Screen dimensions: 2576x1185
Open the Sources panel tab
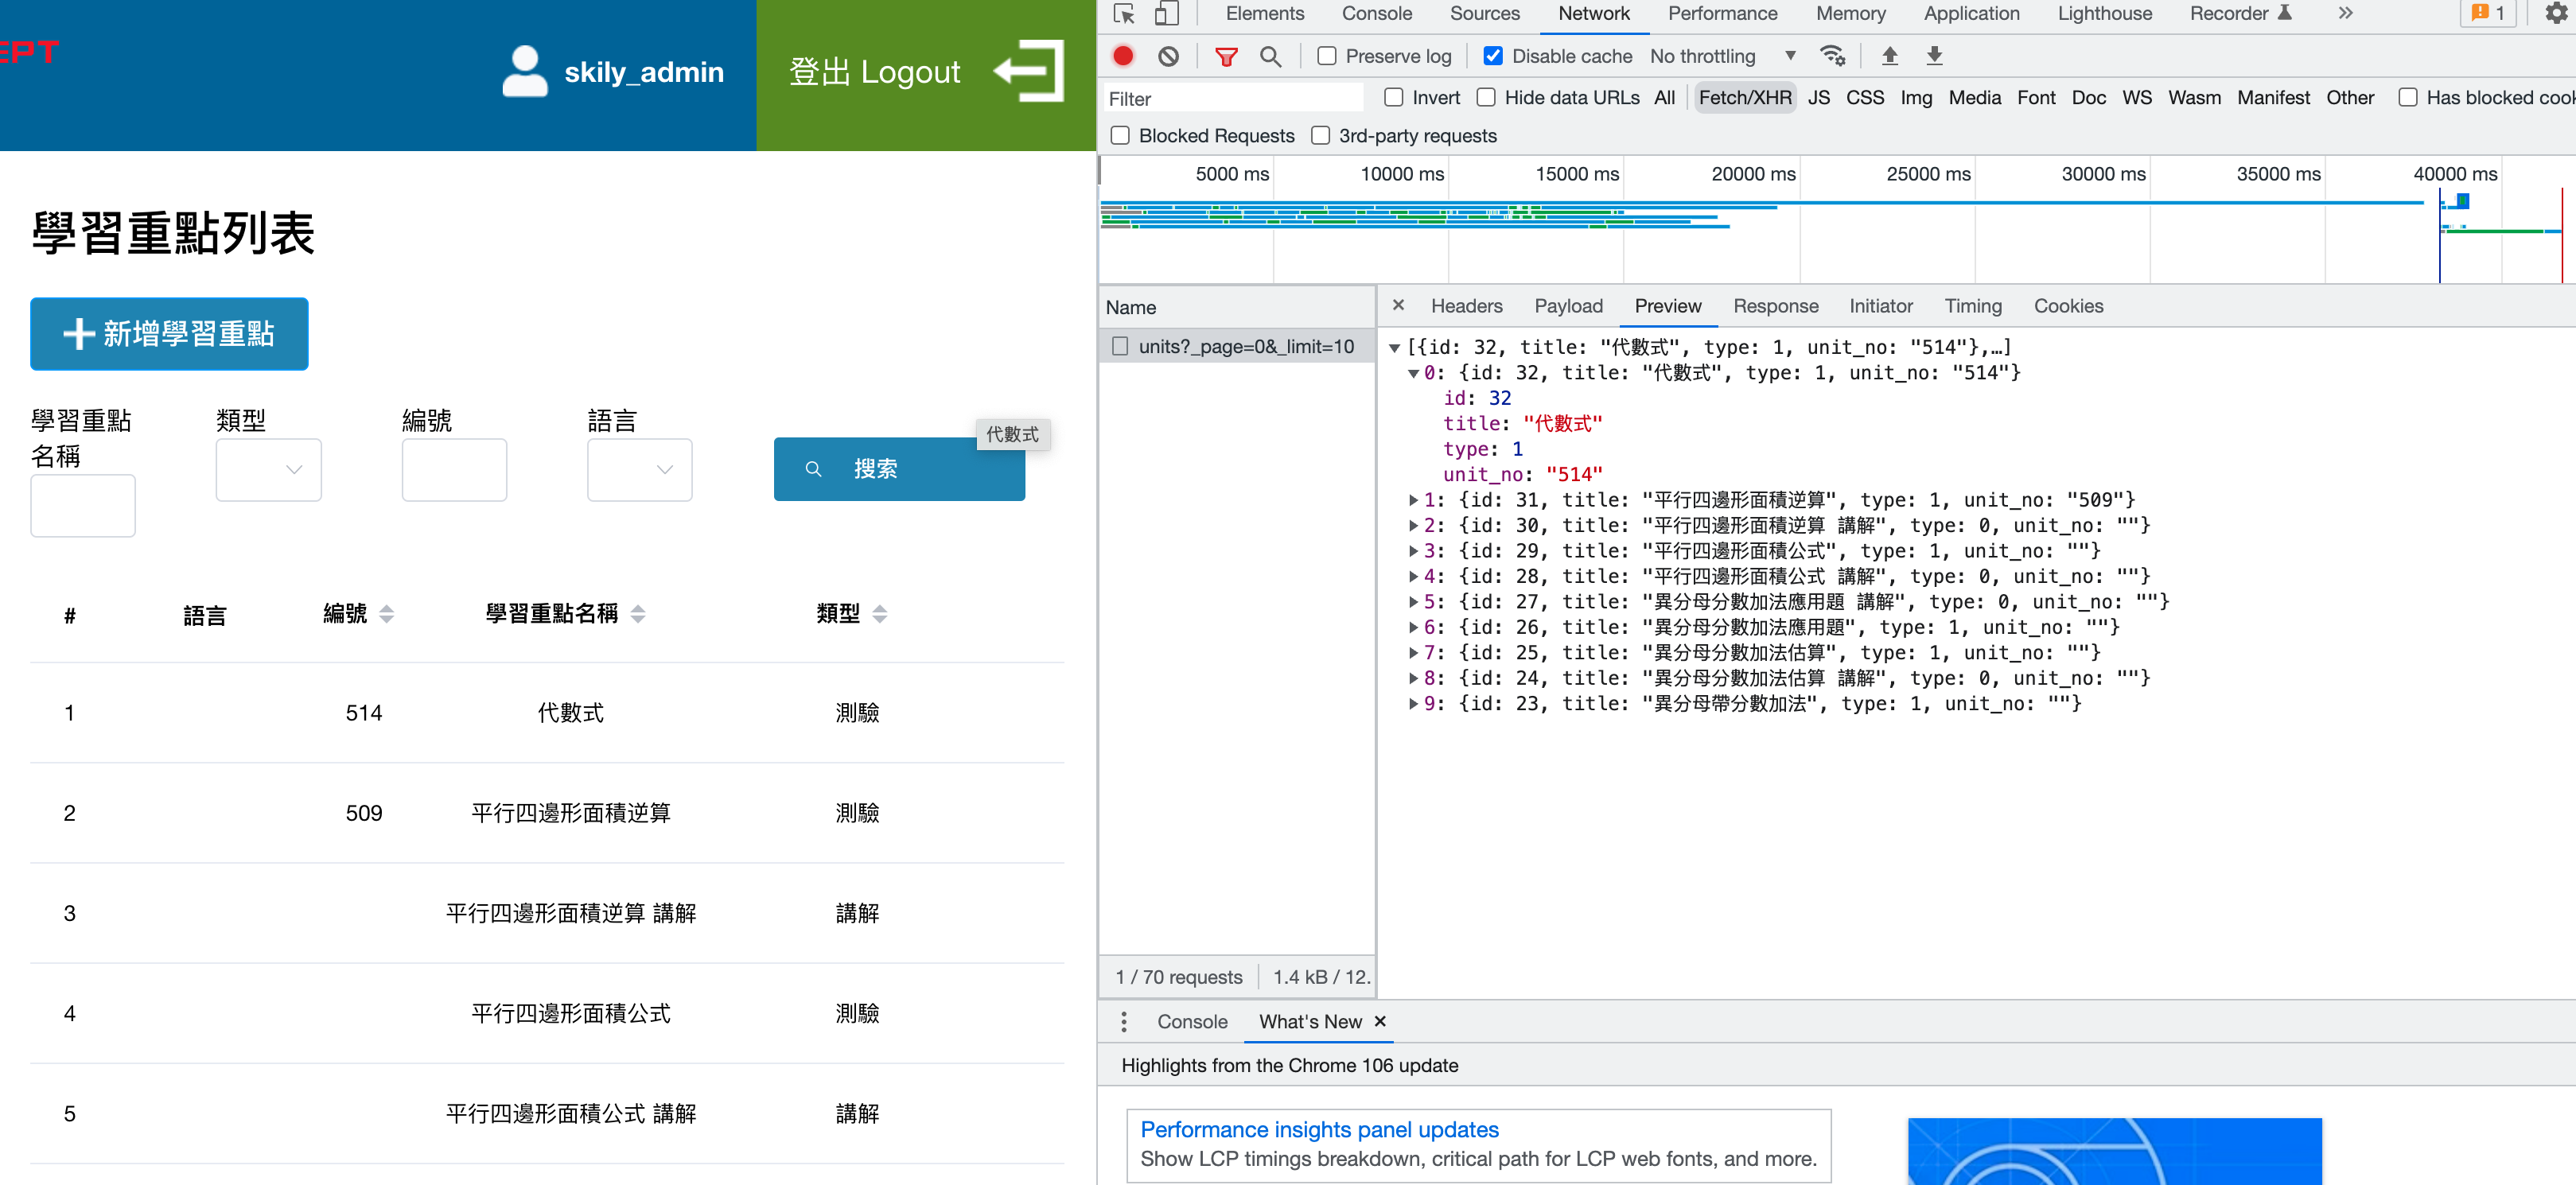click(1484, 13)
